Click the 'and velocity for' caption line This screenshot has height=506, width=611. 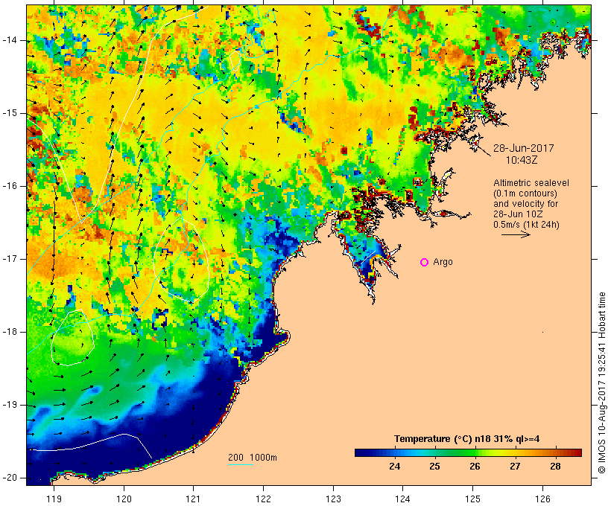tap(526, 204)
